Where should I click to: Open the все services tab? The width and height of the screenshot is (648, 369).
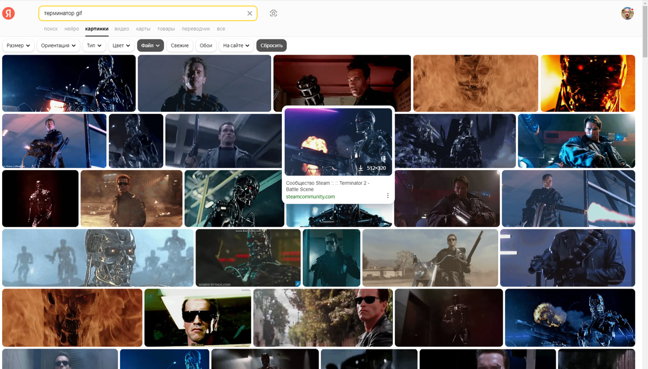tap(221, 29)
